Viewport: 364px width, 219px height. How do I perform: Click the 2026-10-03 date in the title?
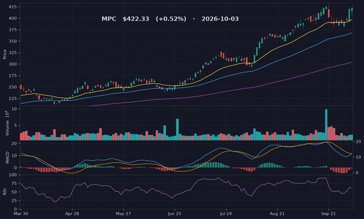coord(220,19)
